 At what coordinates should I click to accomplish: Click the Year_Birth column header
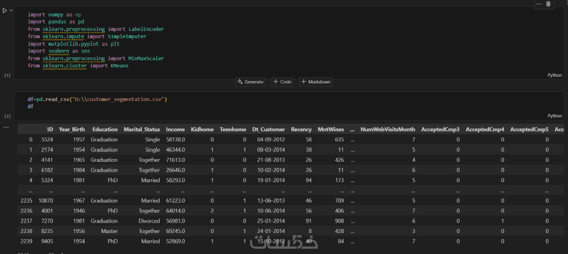click(72, 129)
